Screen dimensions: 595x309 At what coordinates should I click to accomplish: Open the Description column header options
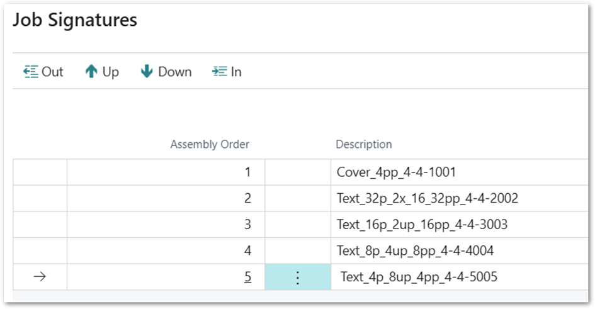point(364,144)
